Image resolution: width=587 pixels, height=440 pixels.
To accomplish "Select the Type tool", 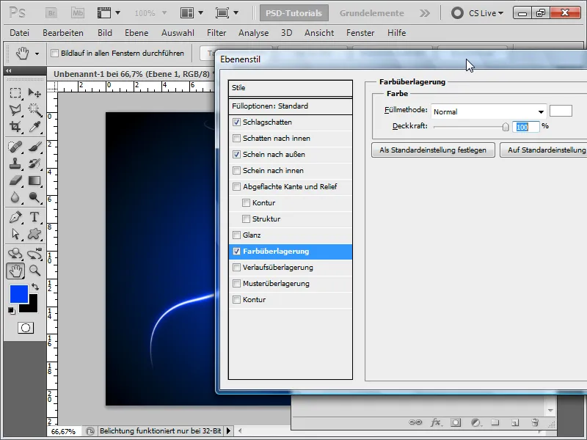I will coord(34,217).
